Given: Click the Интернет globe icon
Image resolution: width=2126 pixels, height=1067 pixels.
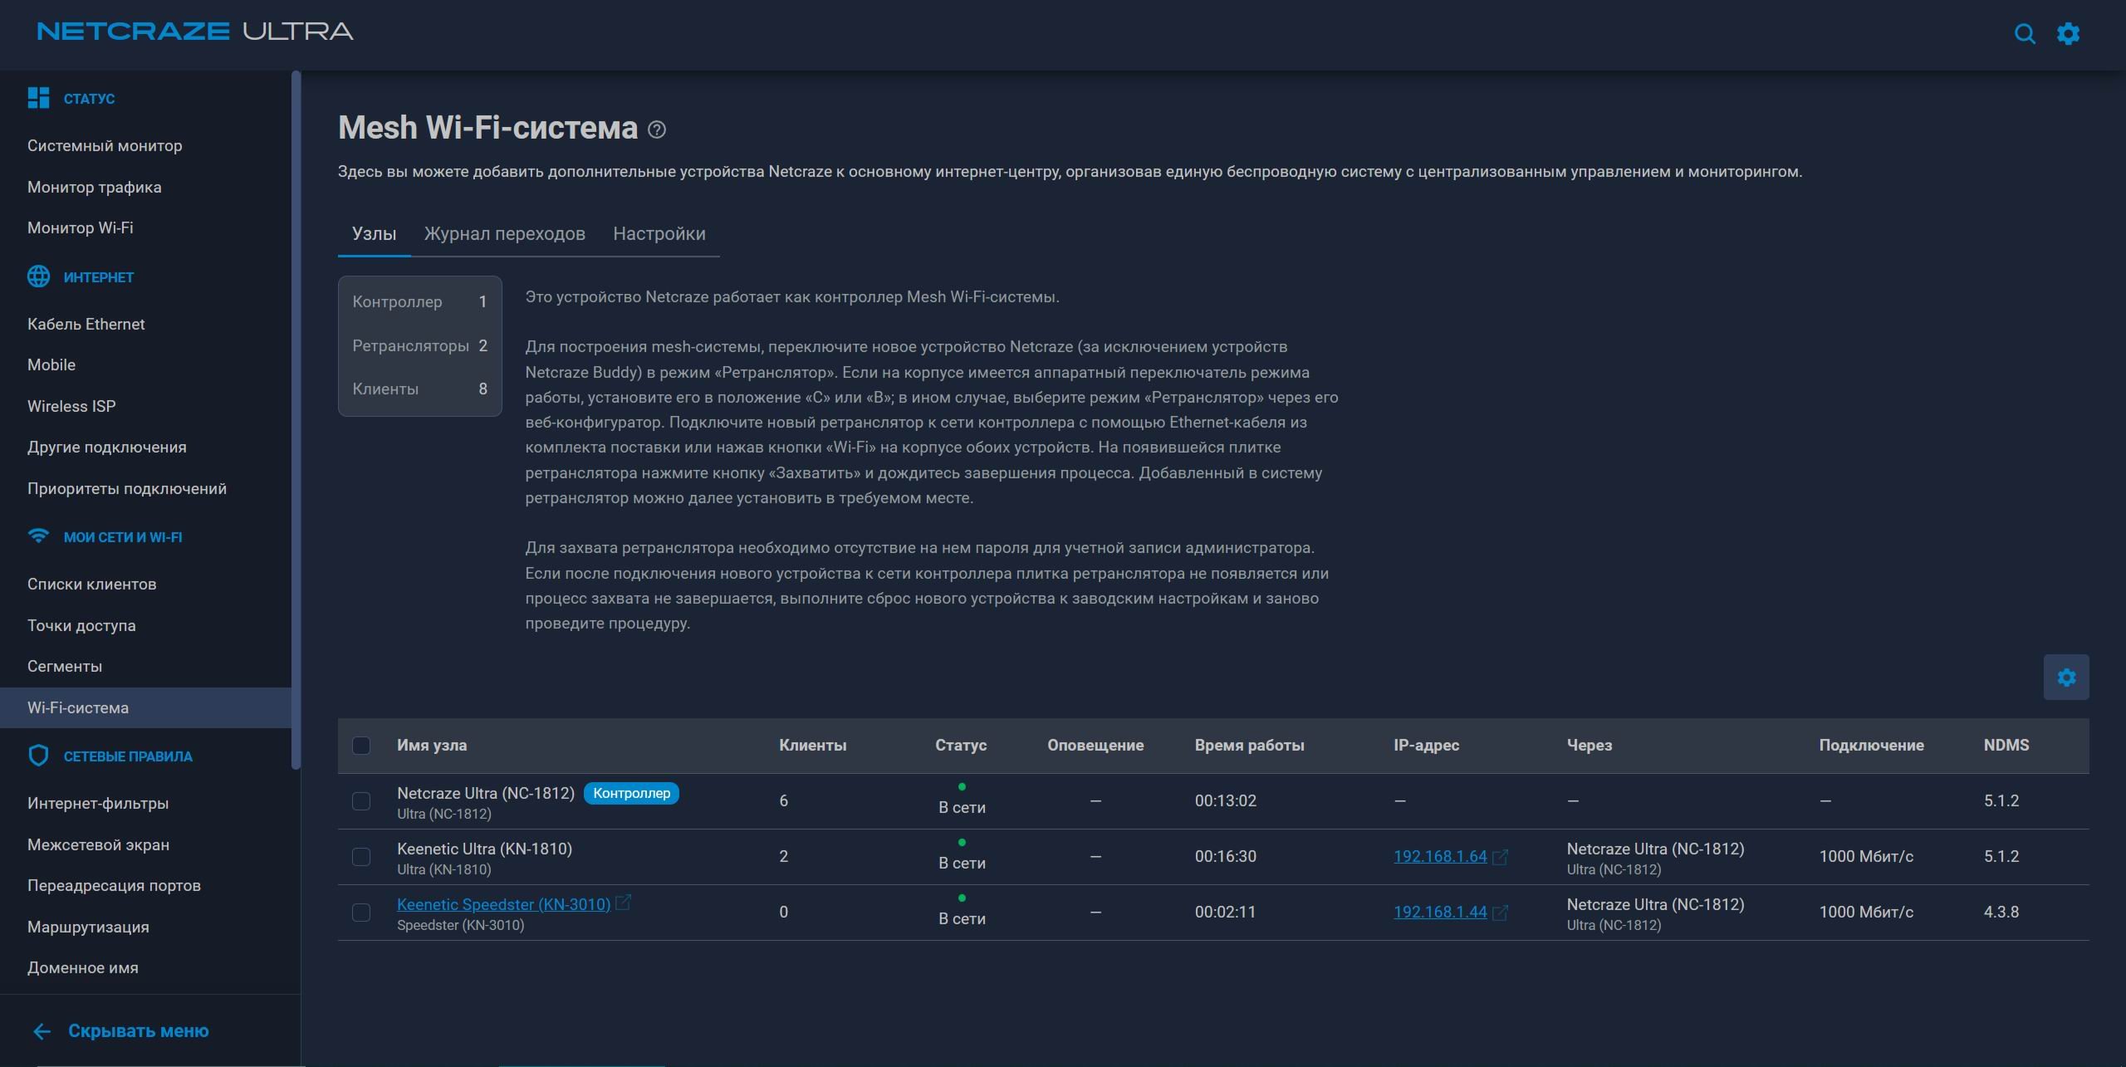Looking at the screenshot, I should coord(38,277).
